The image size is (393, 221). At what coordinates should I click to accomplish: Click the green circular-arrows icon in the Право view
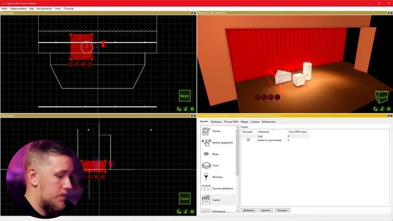[x=179, y=211]
